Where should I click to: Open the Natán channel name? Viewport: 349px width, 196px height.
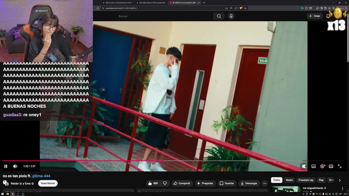[15, 183]
